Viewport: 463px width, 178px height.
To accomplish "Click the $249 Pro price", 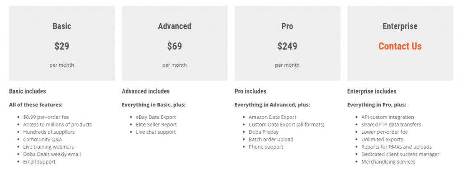I will pyautogui.click(x=287, y=46).
